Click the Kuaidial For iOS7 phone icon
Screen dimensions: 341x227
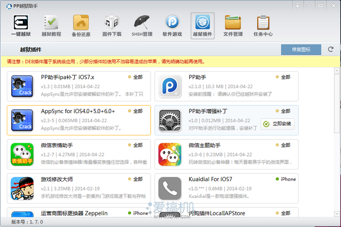click(170, 189)
